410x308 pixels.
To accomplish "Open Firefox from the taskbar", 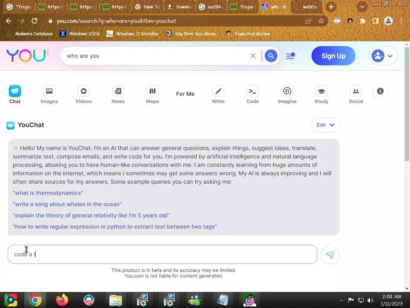I will pyautogui.click(x=62, y=300).
